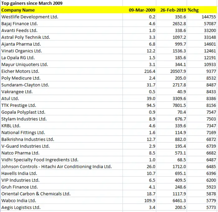This screenshot has width=218, height=212.
Task: Select the Aegis Logistics Ltd. cell
Action: coord(21,207)
